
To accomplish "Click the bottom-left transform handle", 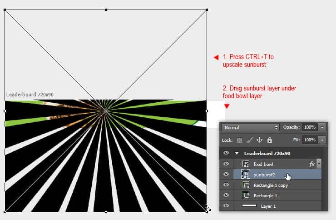I will (5, 212).
